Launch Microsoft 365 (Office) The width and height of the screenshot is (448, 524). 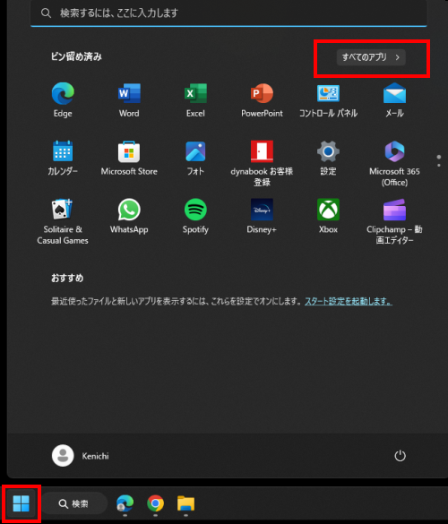click(394, 163)
